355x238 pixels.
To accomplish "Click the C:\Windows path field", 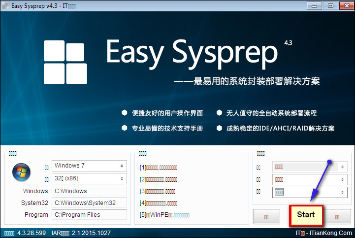I will point(89,191).
